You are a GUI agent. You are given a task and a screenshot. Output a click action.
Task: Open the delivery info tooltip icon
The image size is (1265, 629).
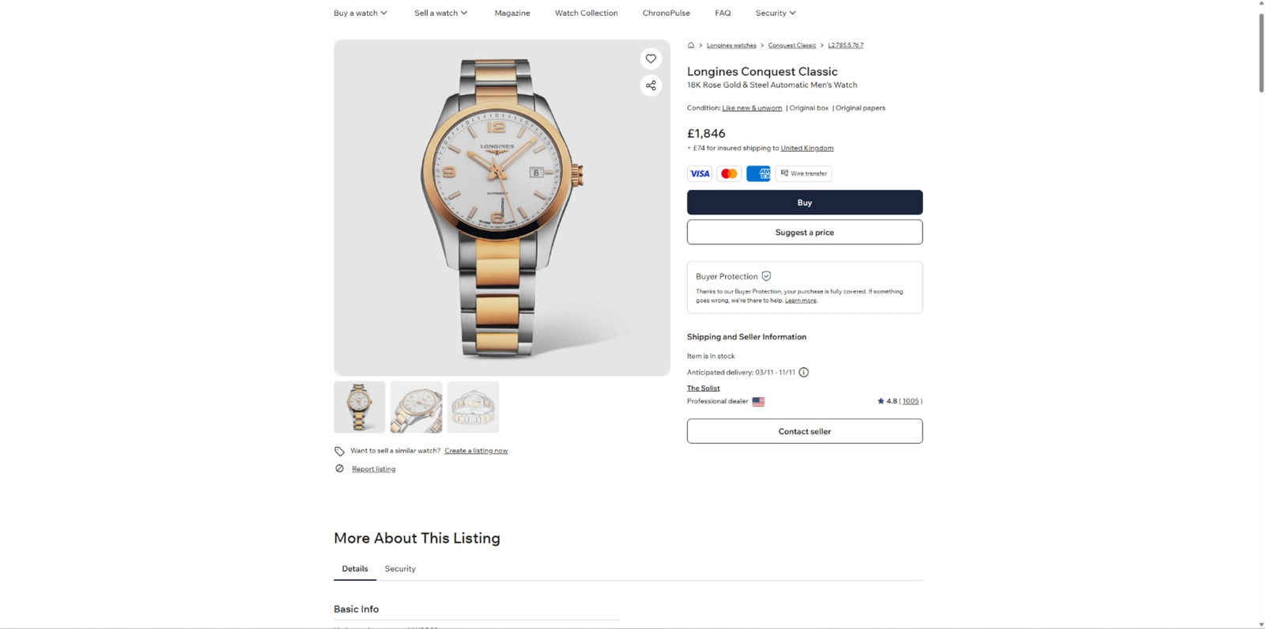click(x=803, y=372)
